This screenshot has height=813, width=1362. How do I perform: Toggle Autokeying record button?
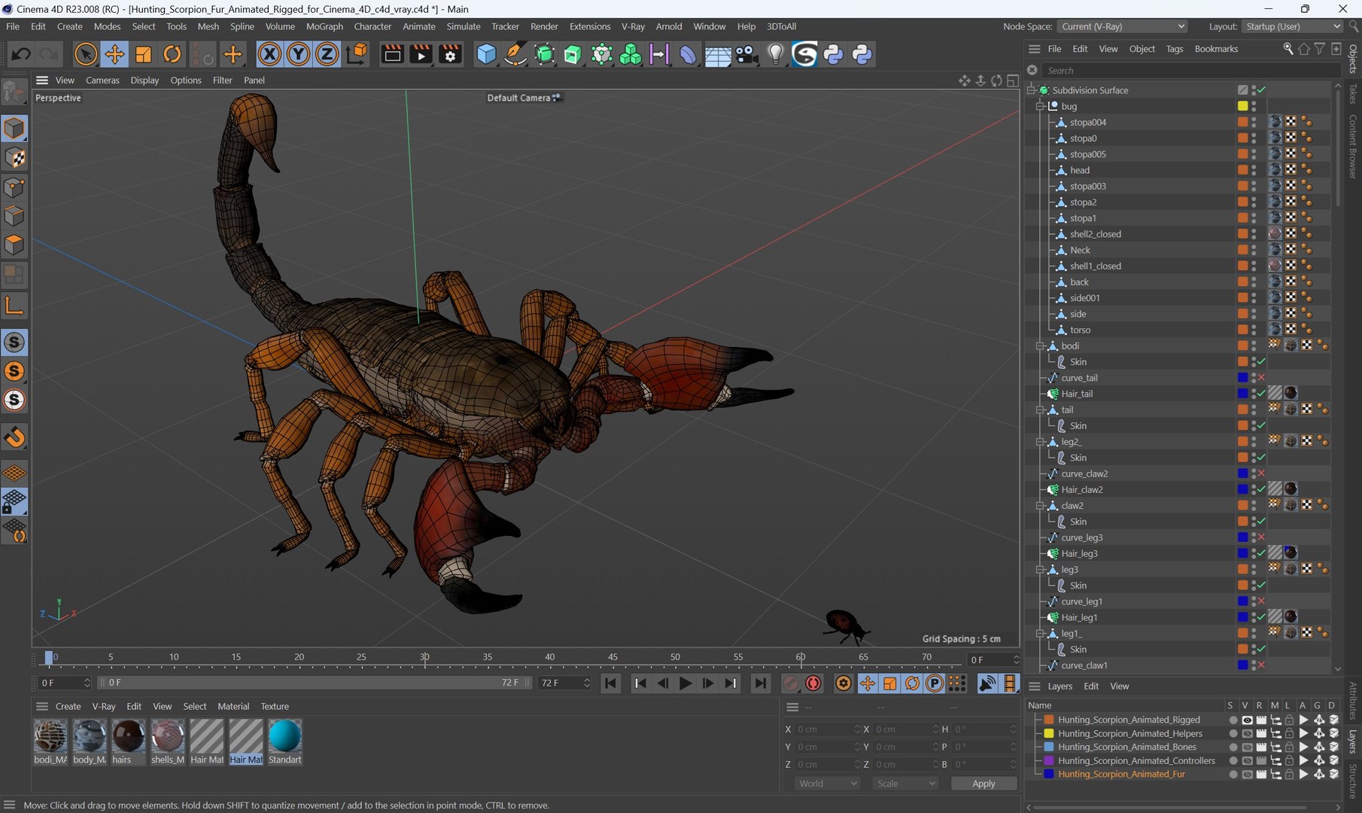click(813, 684)
